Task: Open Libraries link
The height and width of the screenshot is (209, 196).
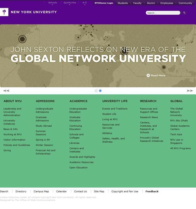Action: tap(74, 143)
